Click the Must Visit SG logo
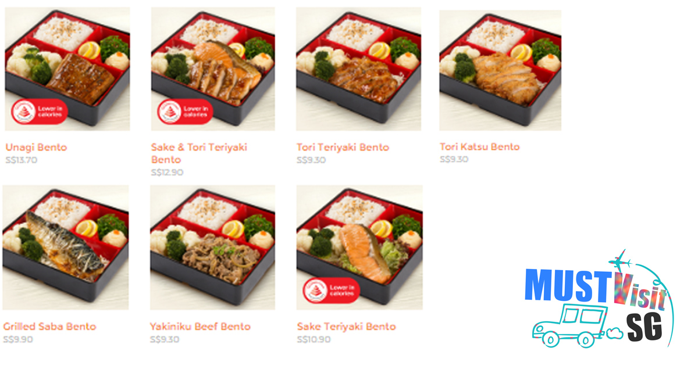 599,299
